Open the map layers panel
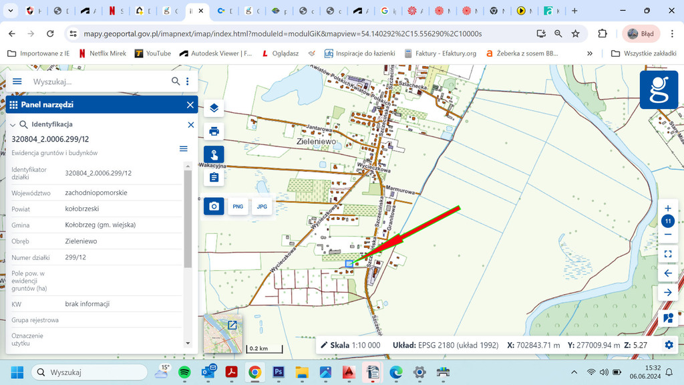The height and width of the screenshot is (385, 684). (x=214, y=108)
